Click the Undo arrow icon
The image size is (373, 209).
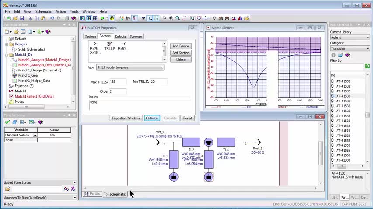click(x=52, y=18)
